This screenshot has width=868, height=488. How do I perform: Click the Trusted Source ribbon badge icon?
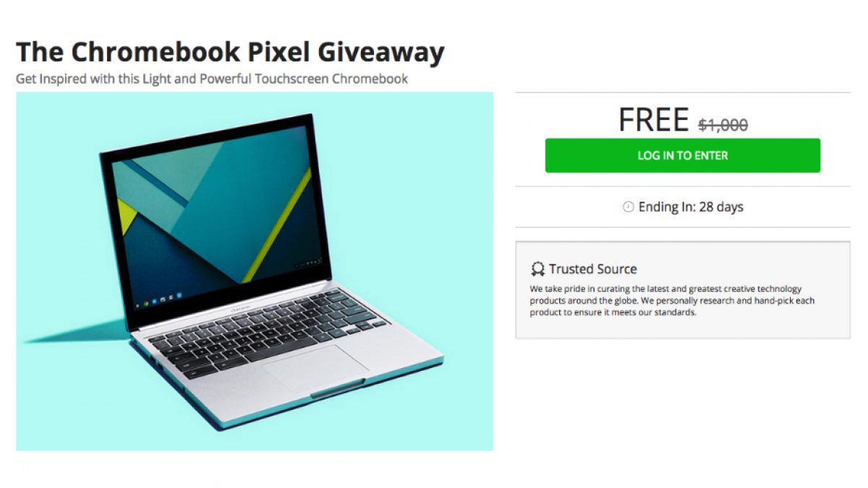(537, 270)
